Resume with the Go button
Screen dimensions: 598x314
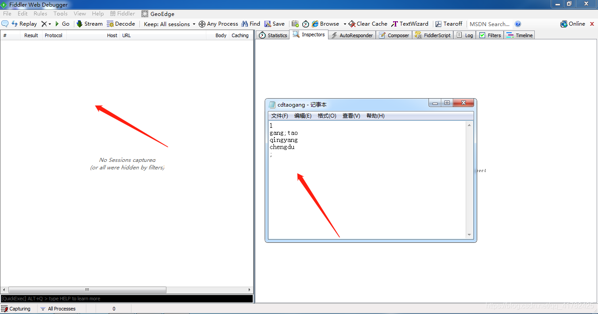click(62, 24)
